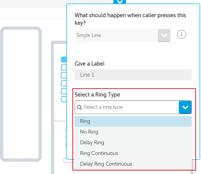Click the empty left phone preview panel
This screenshot has height=174, width=201.
click(21, 94)
